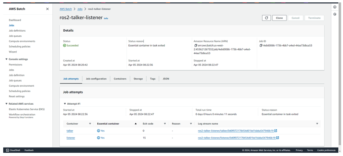Open Job definition under Console settings
This screenshot has height=156, width=343.
coord(17,75)
